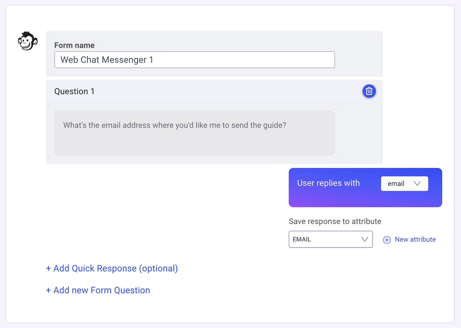The image size is (461, 328).
Task: Click the Form name label
Action: pyautogui.click(x=74, y=45)
